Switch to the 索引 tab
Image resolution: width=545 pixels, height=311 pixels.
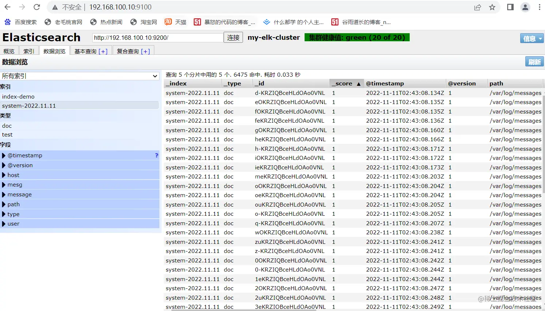point(29,51)
